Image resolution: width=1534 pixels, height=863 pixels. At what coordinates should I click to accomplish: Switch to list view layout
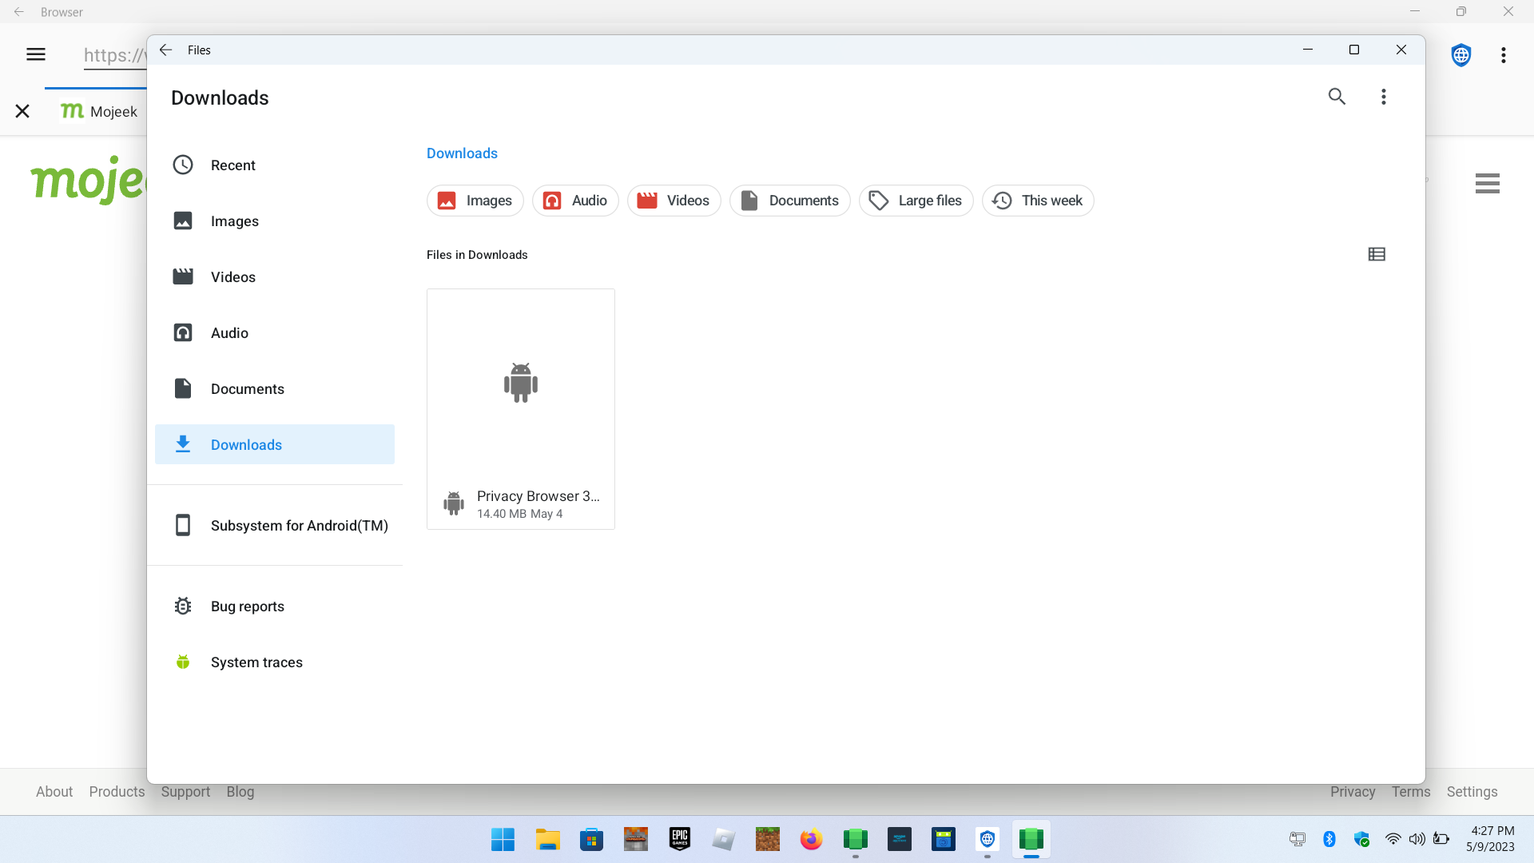pyautogui.click(x=1377, y=254)
